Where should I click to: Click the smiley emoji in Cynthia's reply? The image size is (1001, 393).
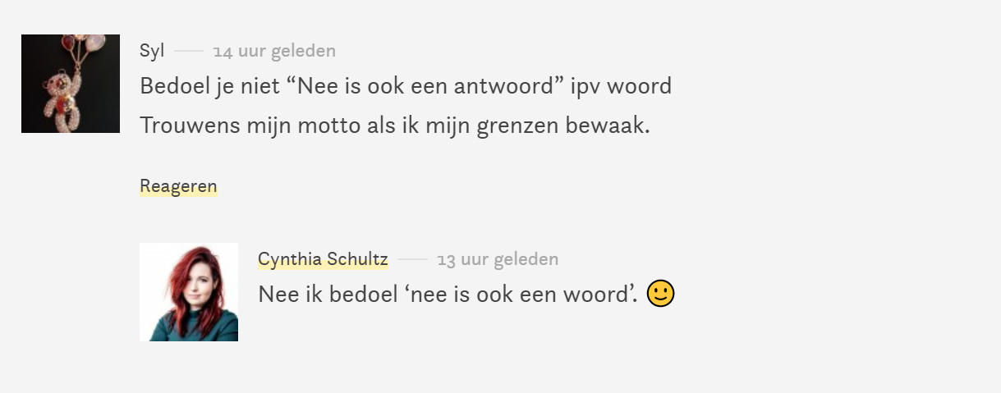coord(660,294)
